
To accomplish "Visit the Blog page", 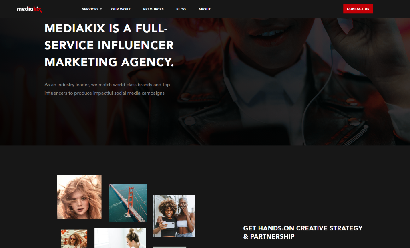I will [x=181, y=9].
